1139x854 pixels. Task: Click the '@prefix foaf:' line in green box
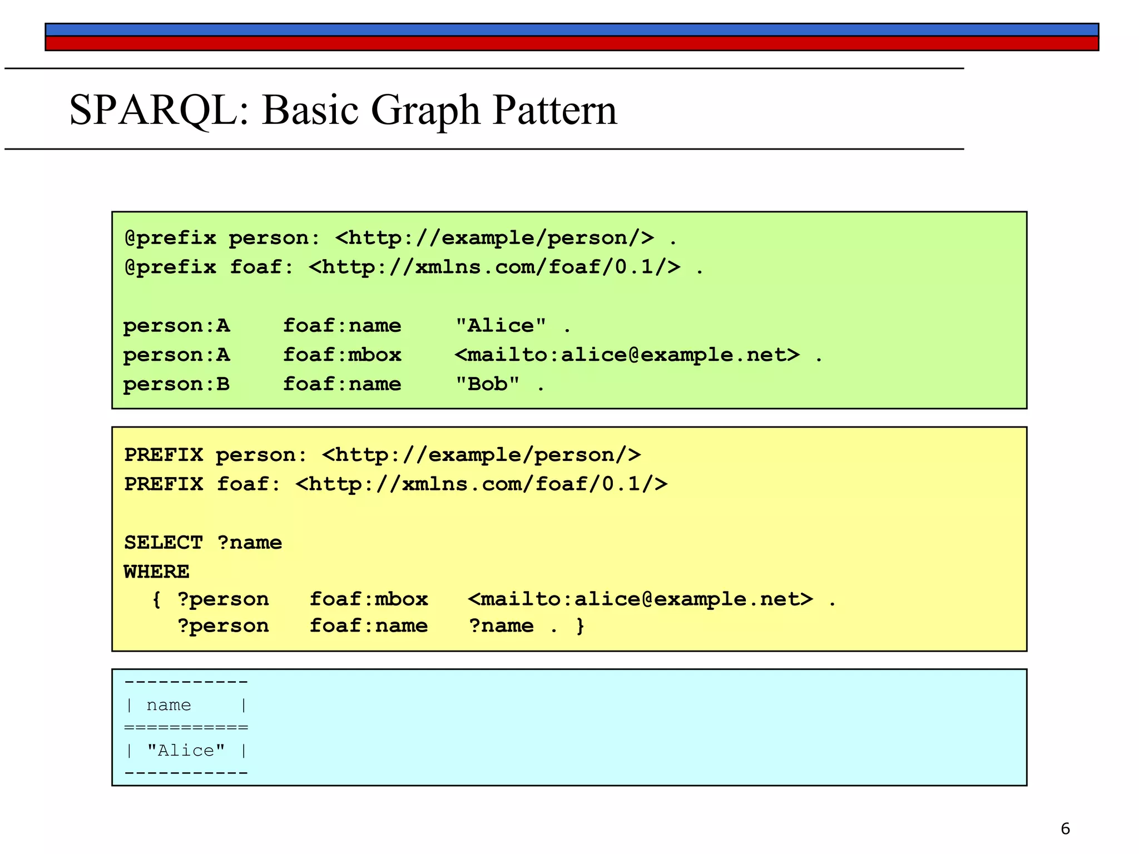[414, 267]
